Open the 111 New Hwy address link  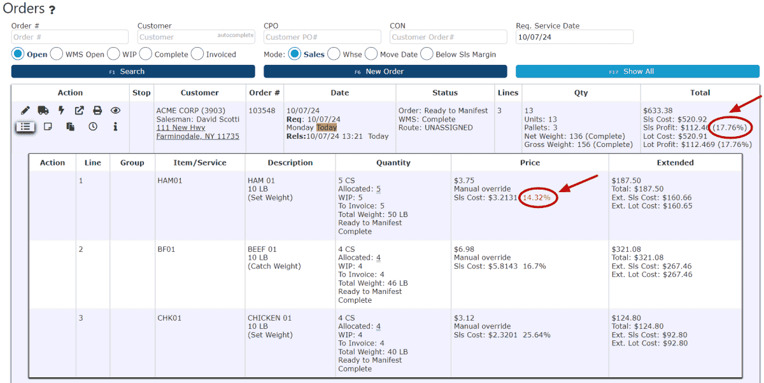[181, 128]
